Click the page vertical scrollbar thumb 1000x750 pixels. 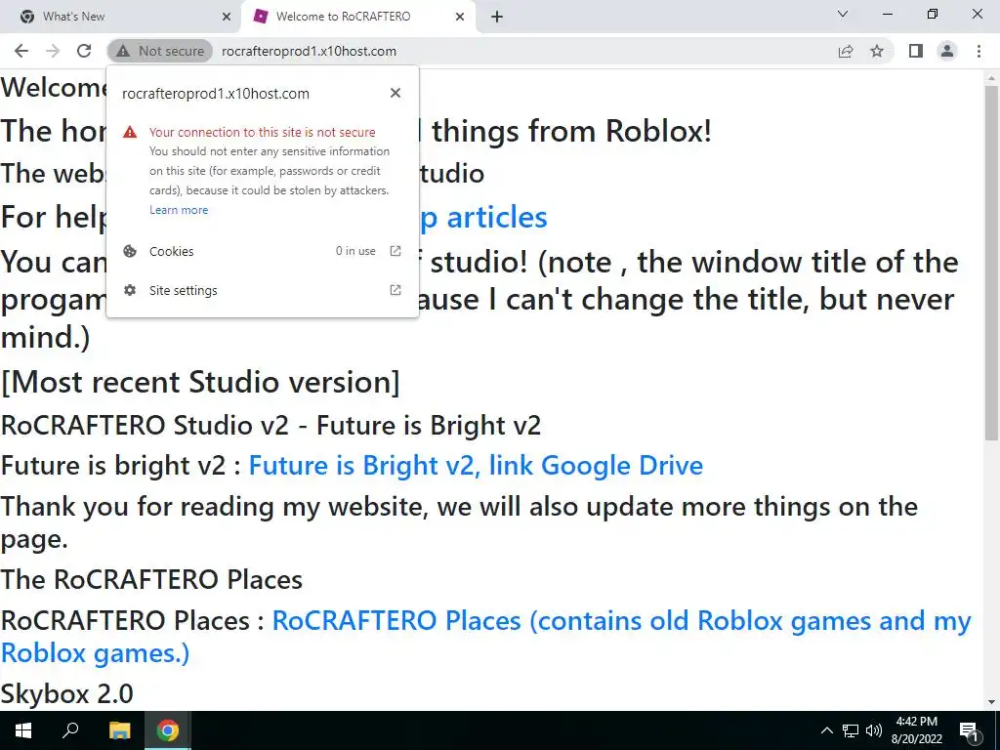(x=991, y=262)
